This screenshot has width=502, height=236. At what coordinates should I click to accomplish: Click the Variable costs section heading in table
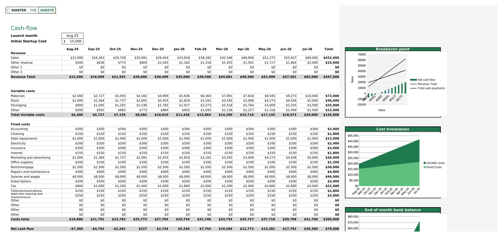23,91
